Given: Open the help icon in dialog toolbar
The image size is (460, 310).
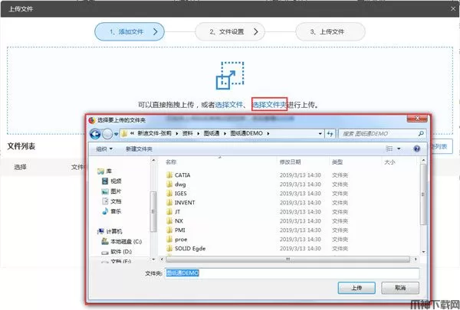Looking at the screenshot, I should 416,148.
